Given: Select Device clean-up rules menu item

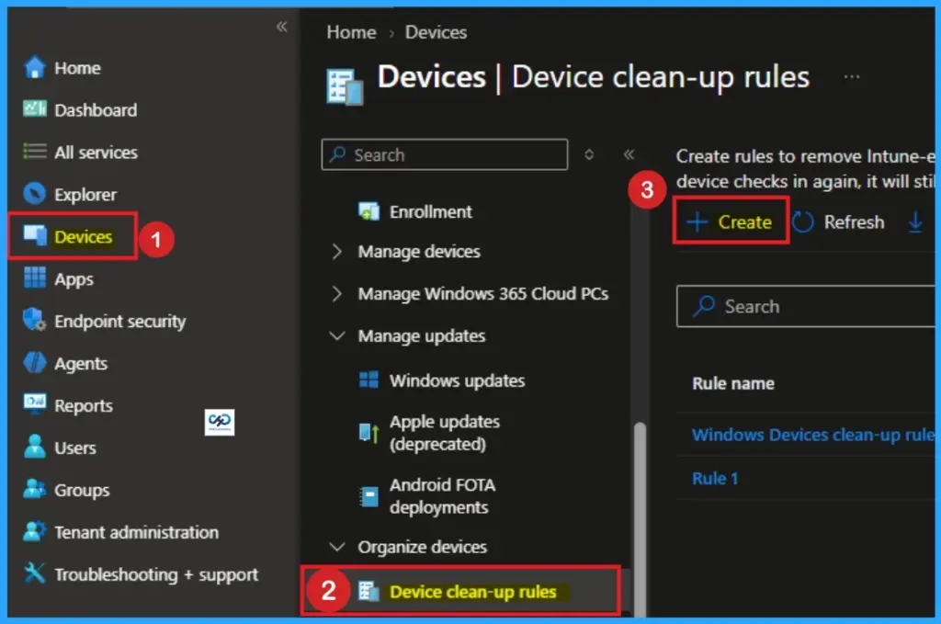Looking at the screenshot, I should [473, 592].
